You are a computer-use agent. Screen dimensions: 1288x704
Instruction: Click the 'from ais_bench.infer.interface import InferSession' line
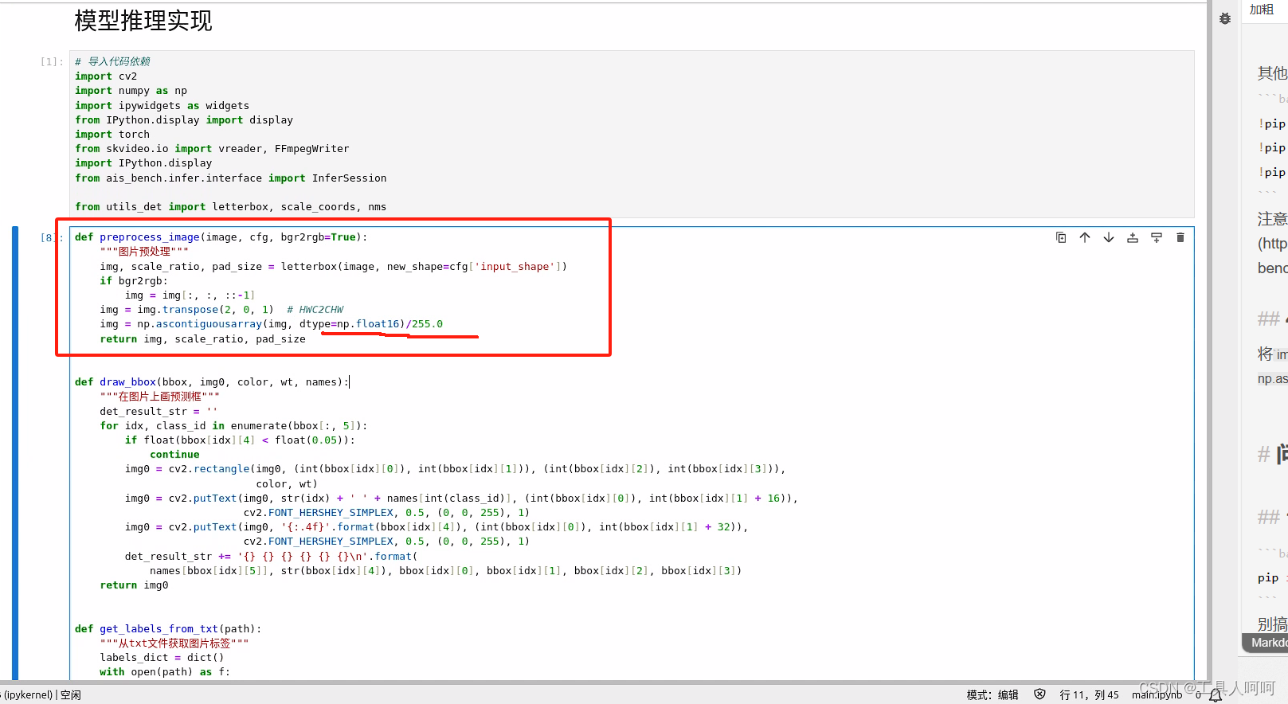pyautogui.click(x=231, y=178)
